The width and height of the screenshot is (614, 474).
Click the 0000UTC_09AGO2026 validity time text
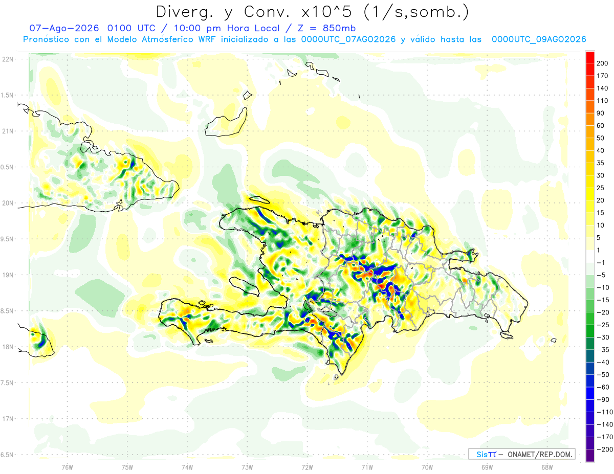click(x=539, y=39)
